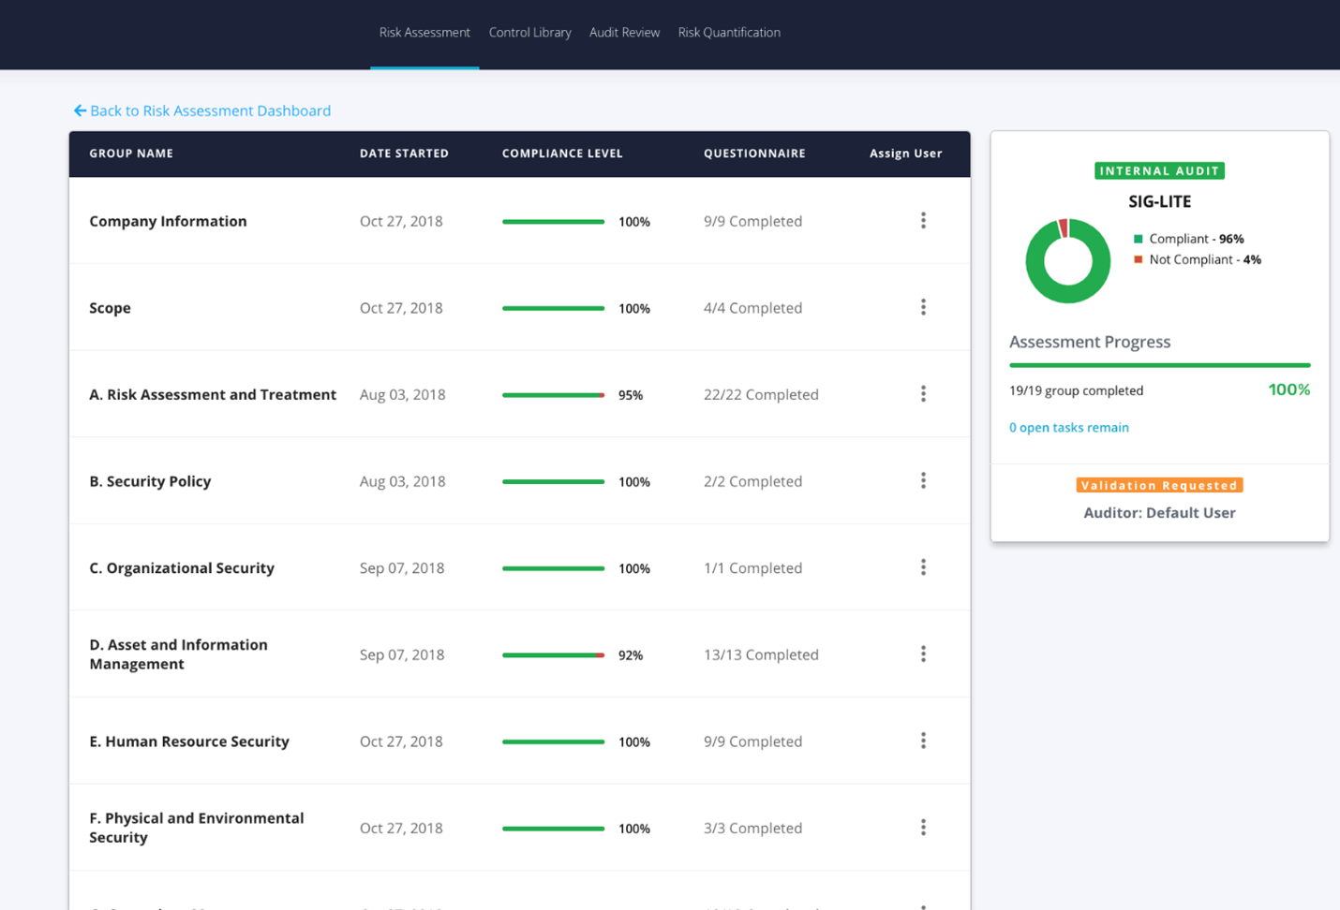1340x910 pixels.
Task: Click the 0 open tasks remain link
Action: [1069, 427]
